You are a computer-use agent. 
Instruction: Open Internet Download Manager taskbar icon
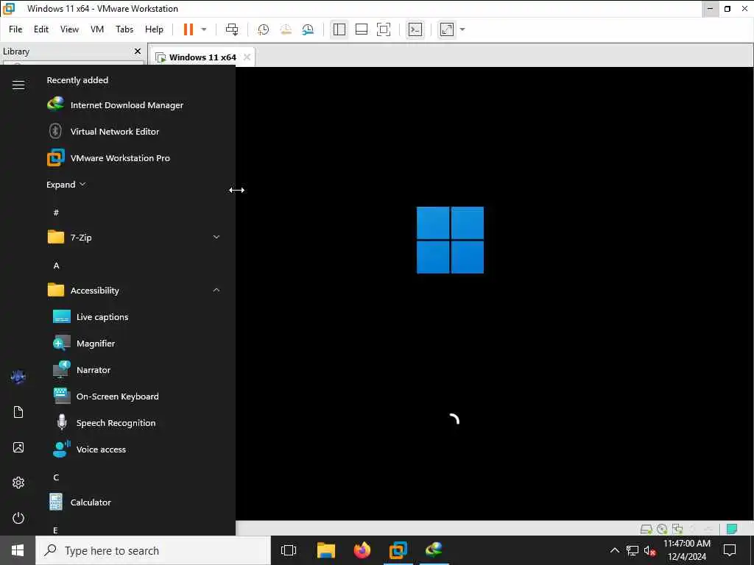[434, 550]
